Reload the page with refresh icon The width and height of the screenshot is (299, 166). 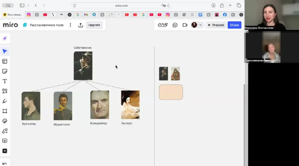tap(168, 6)
